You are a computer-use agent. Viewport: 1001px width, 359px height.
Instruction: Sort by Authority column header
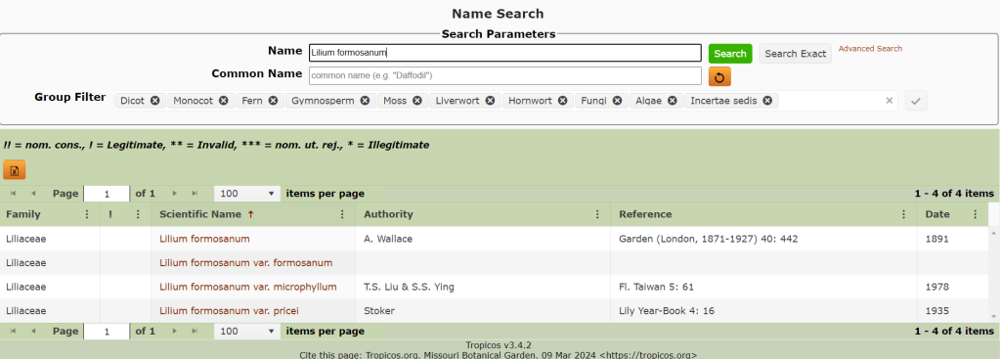tap(388, 214)
